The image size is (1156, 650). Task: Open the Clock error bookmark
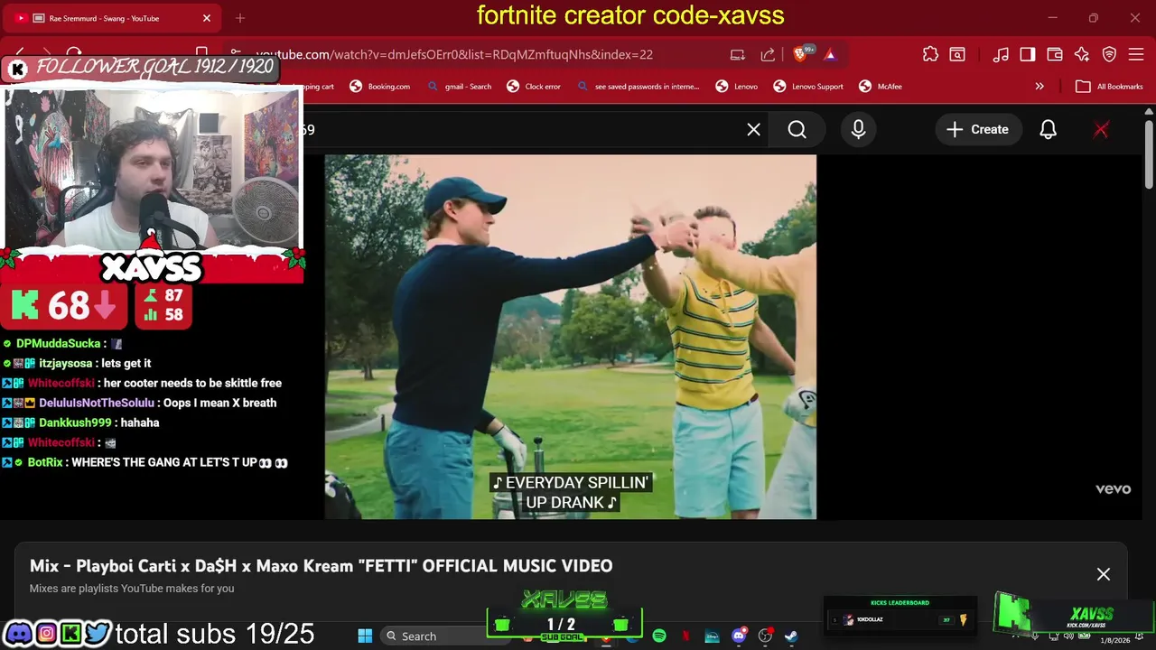[534, 87]
